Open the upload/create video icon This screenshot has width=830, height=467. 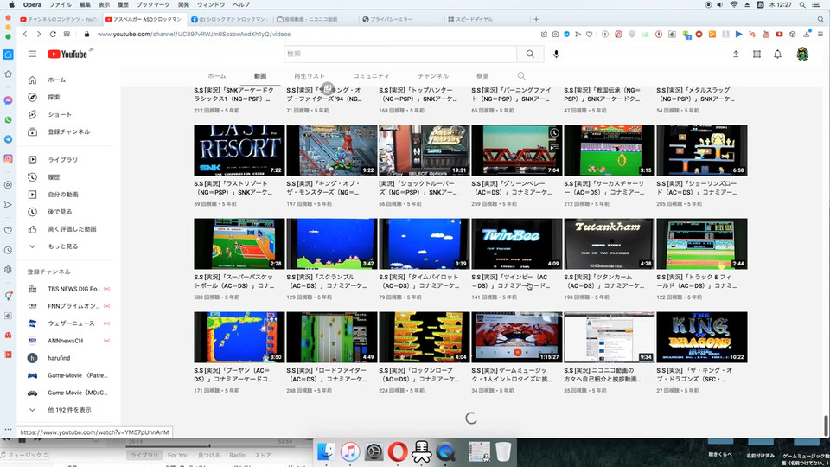736,54
